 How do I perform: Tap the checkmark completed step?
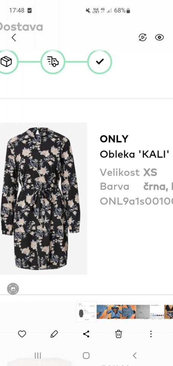click(100, 62)
